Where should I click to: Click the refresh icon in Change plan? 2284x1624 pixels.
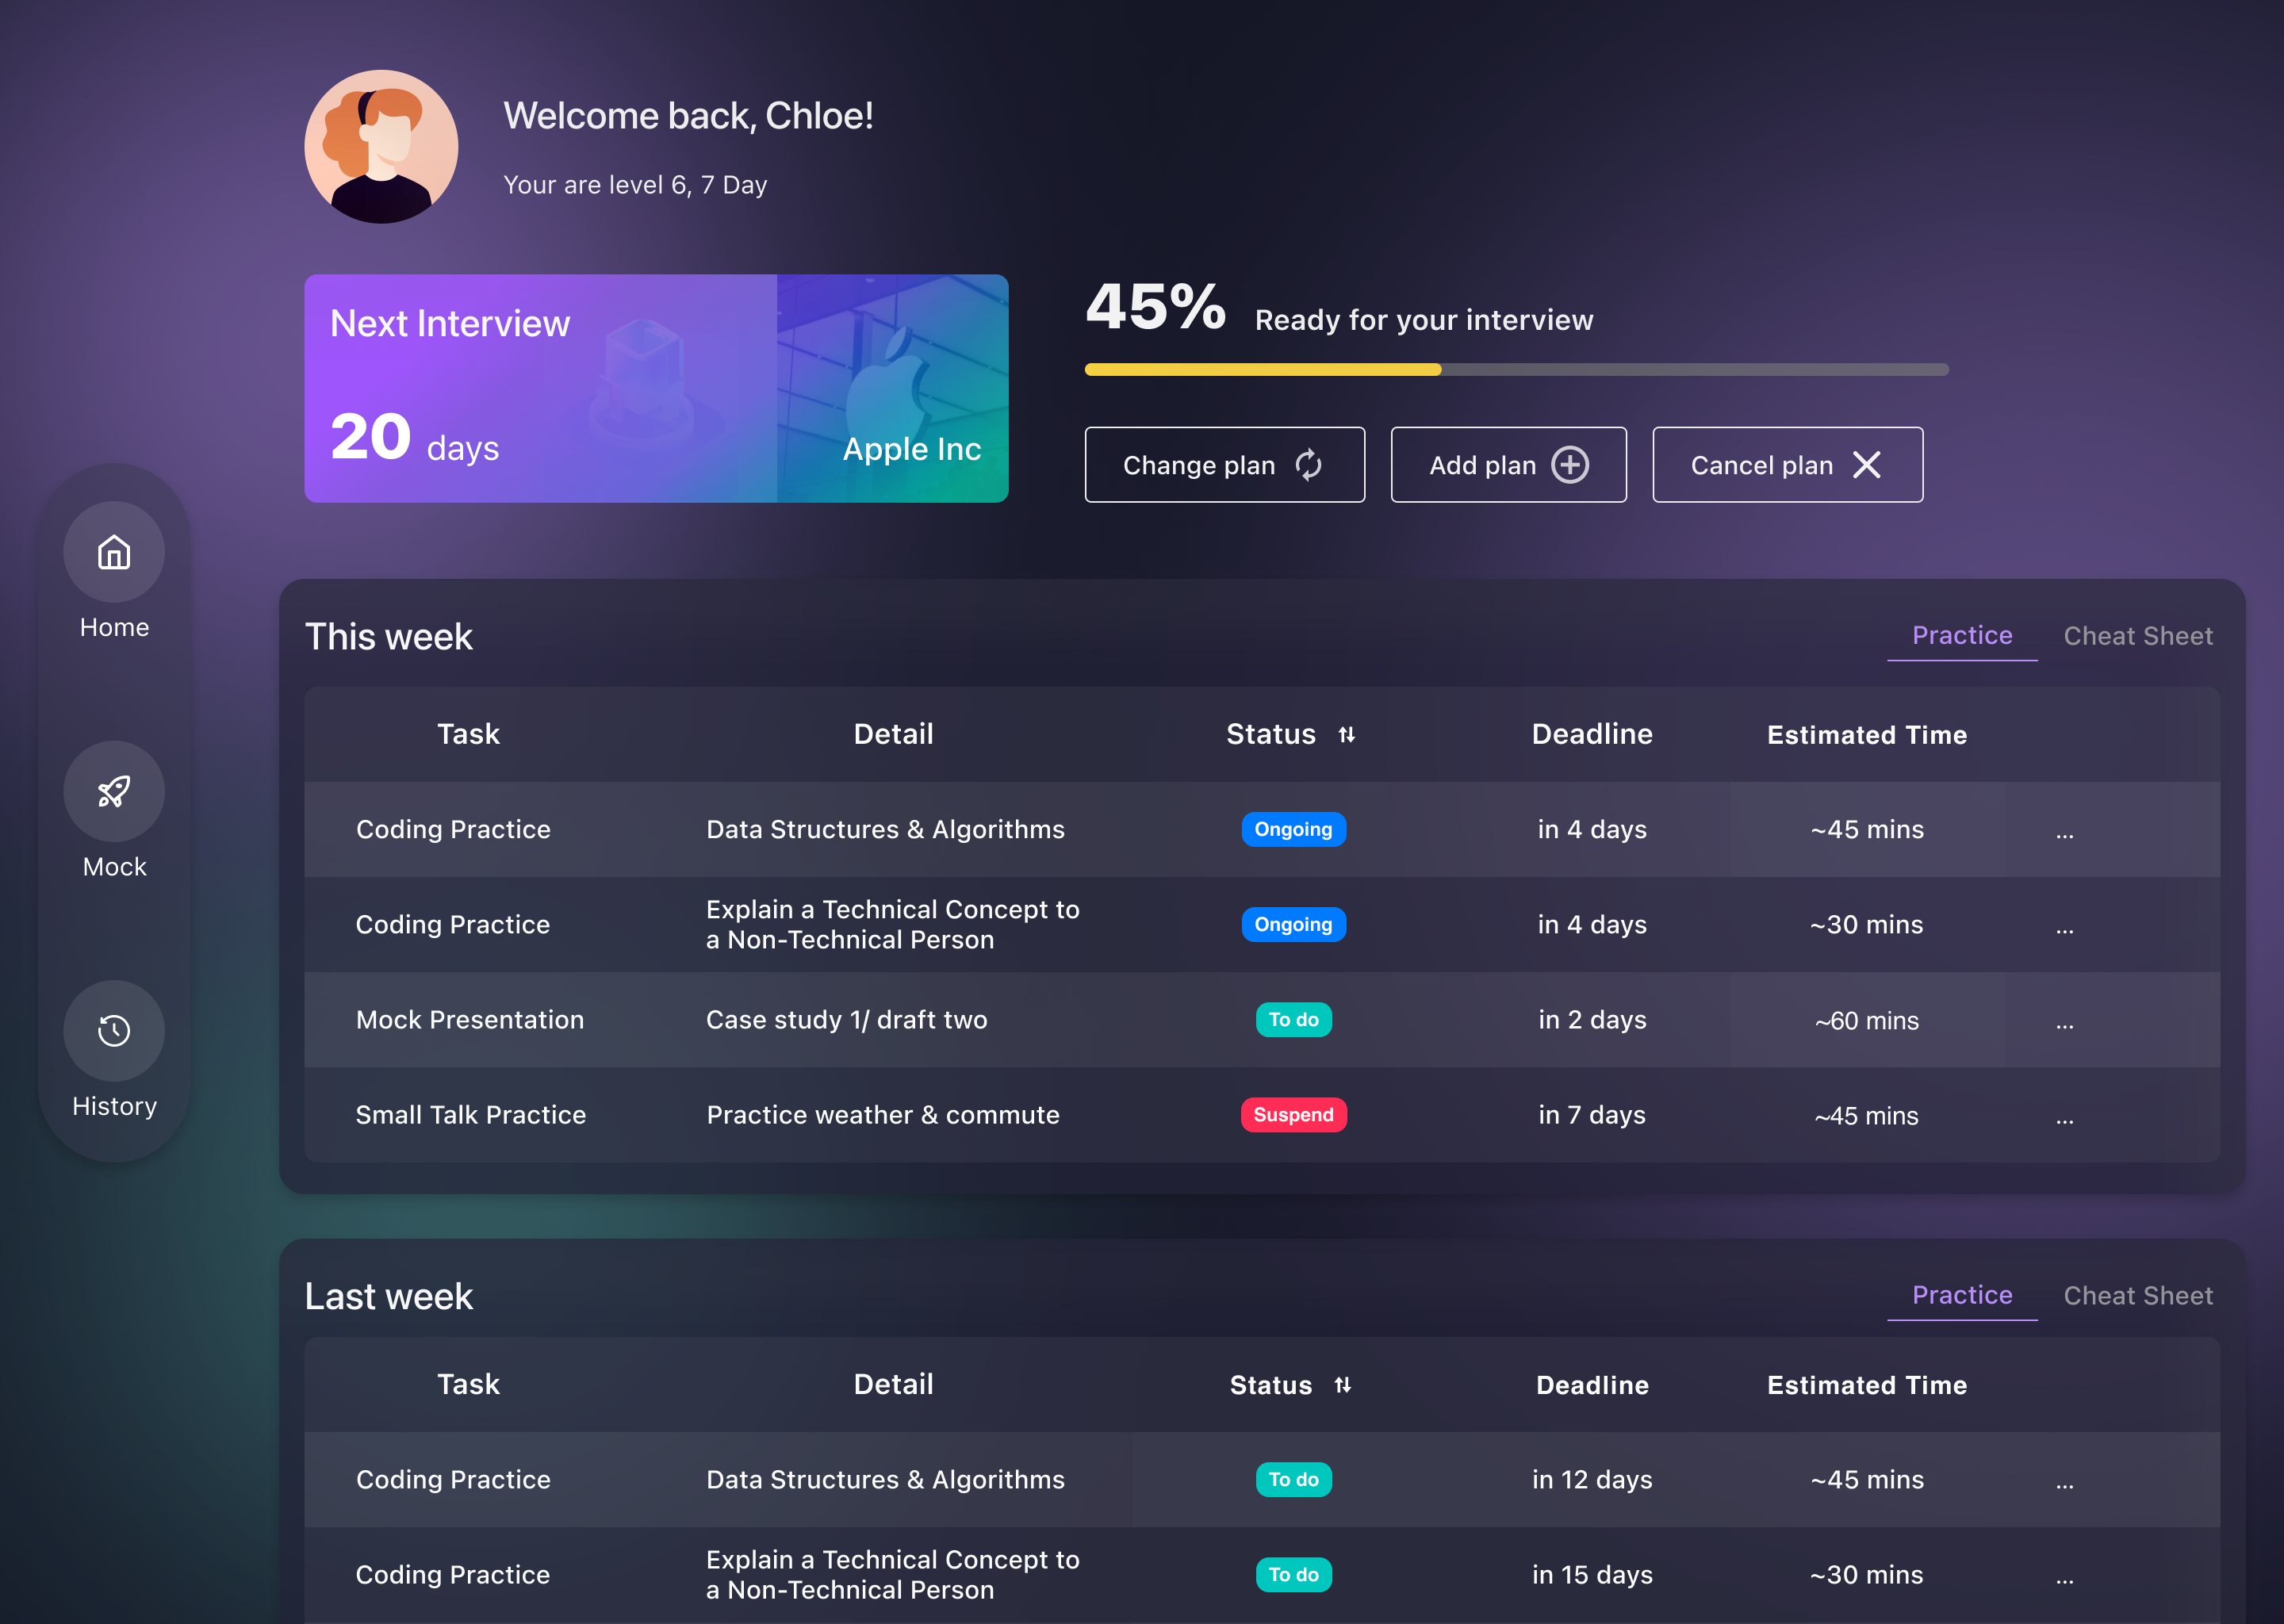[x=1309, y=465]
